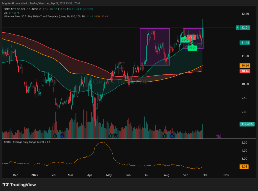Click the 12.50 price axis tick
Screen dimensions: 258x191
245,14
